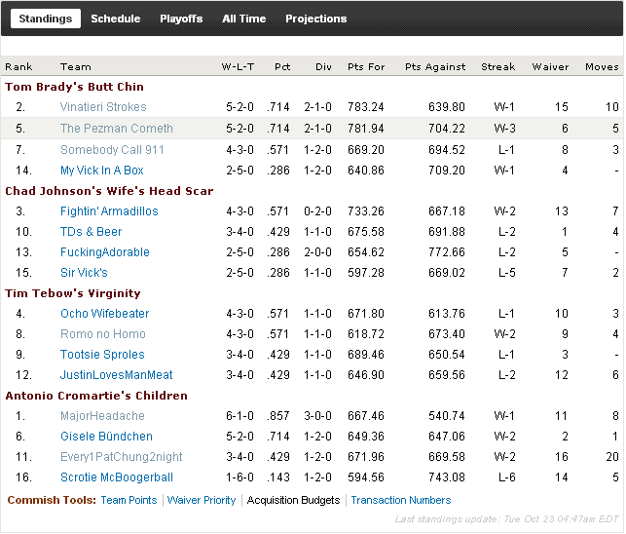This screenshot has height=534, width=626.
Task: Open TDs & Beer team page
Action: [91, 231]
